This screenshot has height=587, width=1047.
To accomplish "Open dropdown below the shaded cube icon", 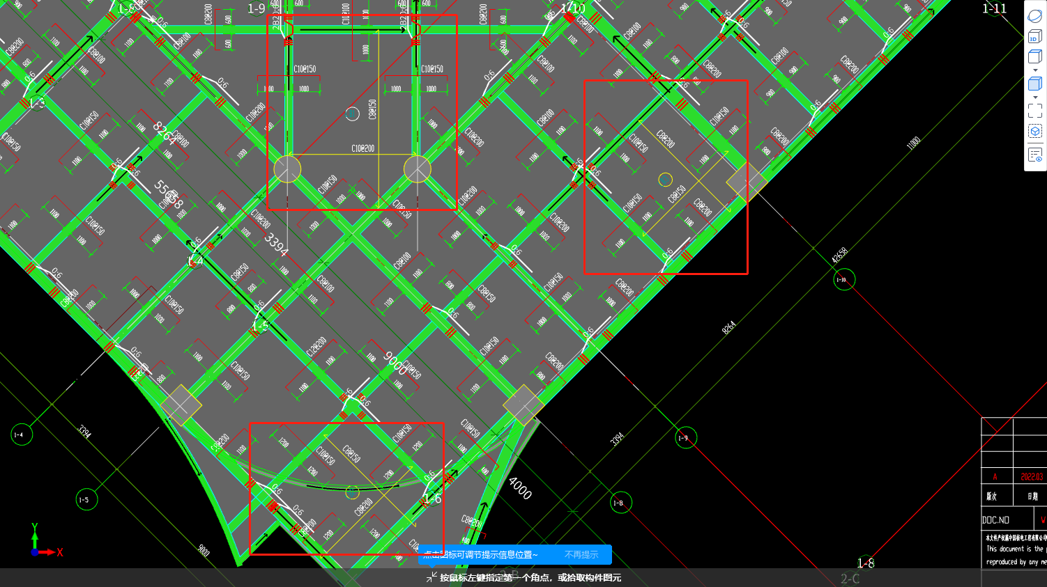I will [1035, 97].
